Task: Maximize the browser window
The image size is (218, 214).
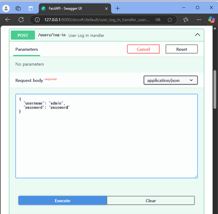Action: point(198,8)
